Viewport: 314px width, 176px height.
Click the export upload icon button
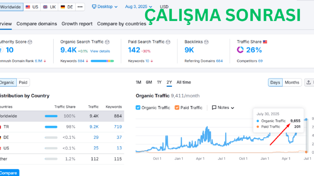click(308, 82)
